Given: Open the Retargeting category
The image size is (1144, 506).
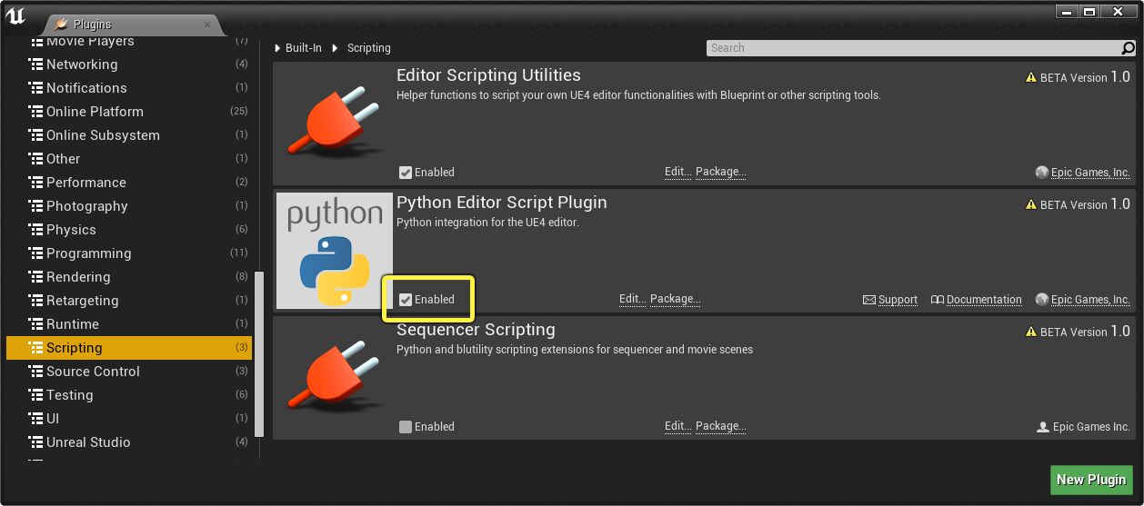Looking at the screenshot, I should point(127,301).
